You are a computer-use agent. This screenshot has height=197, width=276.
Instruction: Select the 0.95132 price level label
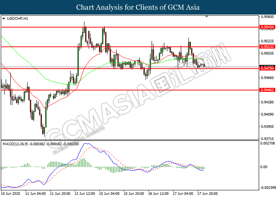tap(267, 46)
